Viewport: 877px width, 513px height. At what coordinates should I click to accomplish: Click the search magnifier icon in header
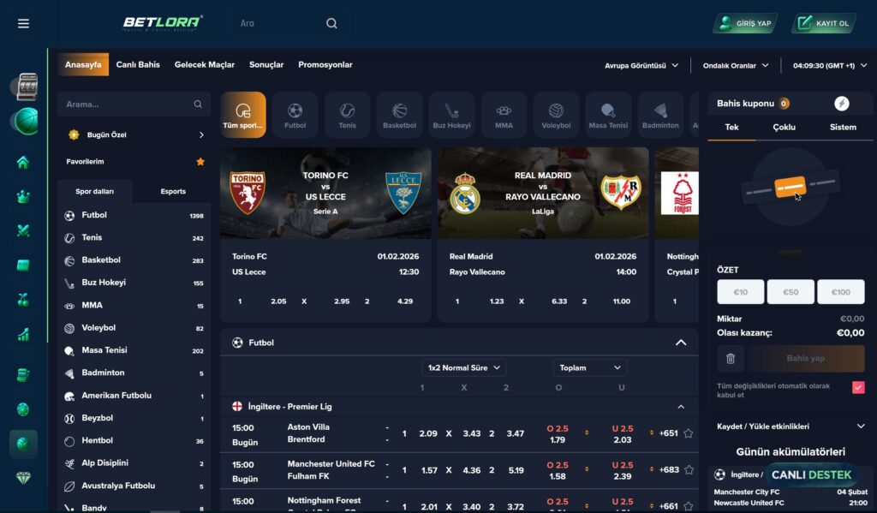point(331,23)
